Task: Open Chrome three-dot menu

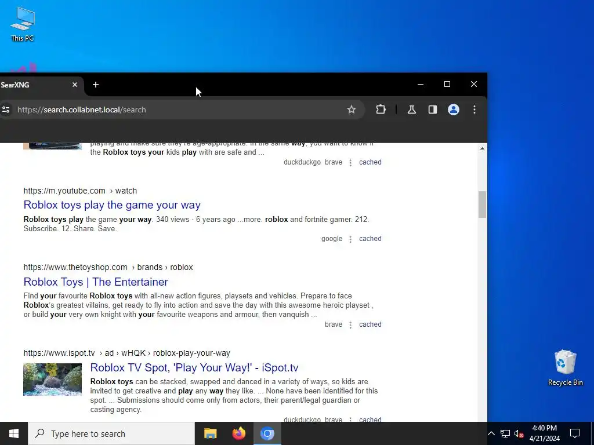Action: 475,110
